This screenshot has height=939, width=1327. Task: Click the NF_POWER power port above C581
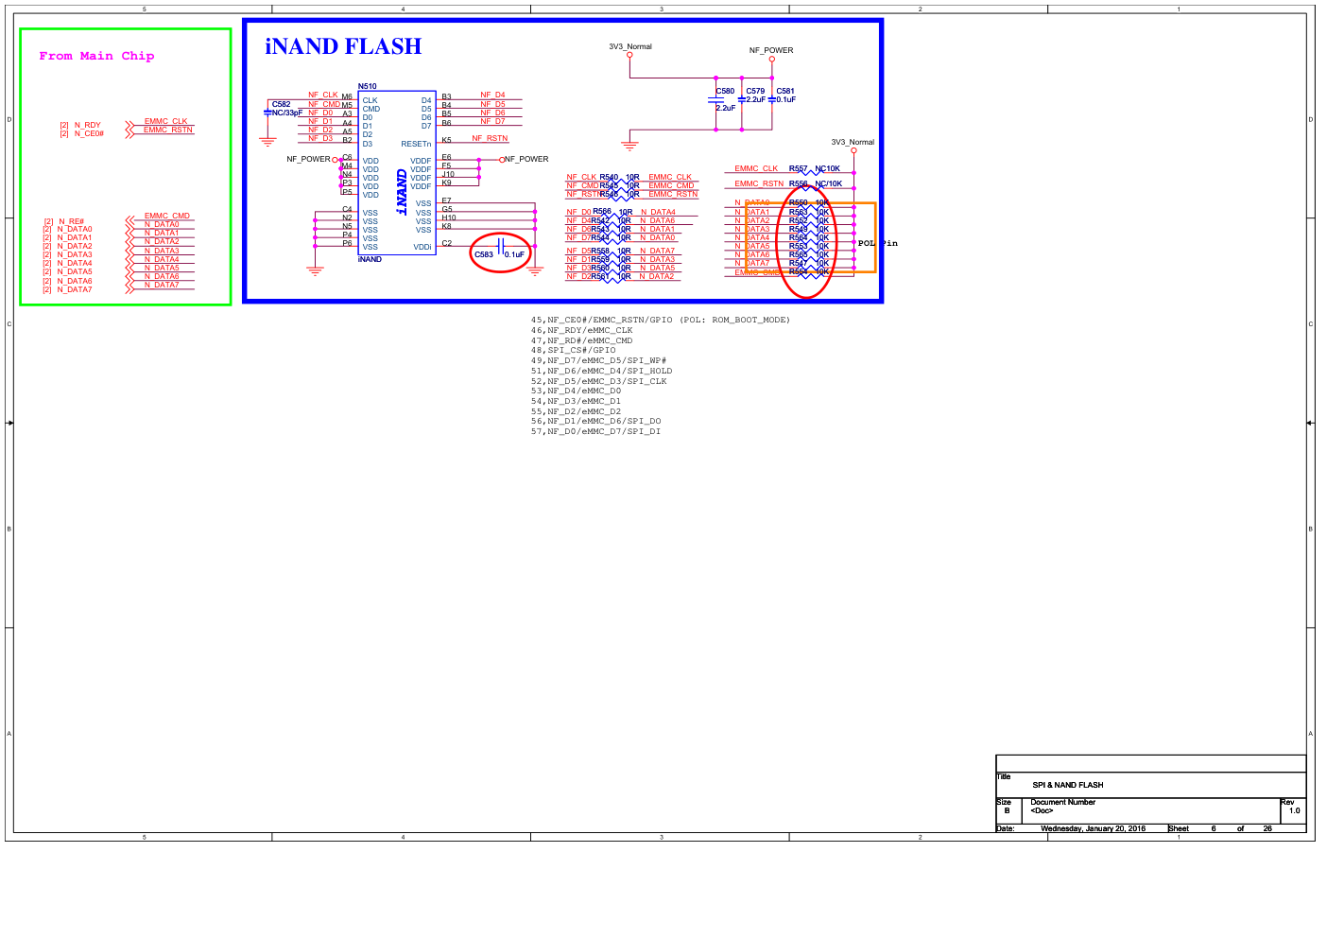point(771,59)
